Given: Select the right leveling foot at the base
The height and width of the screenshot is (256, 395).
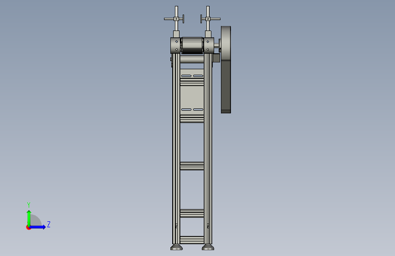Looking at the screenshot, I should pos(208,247).
